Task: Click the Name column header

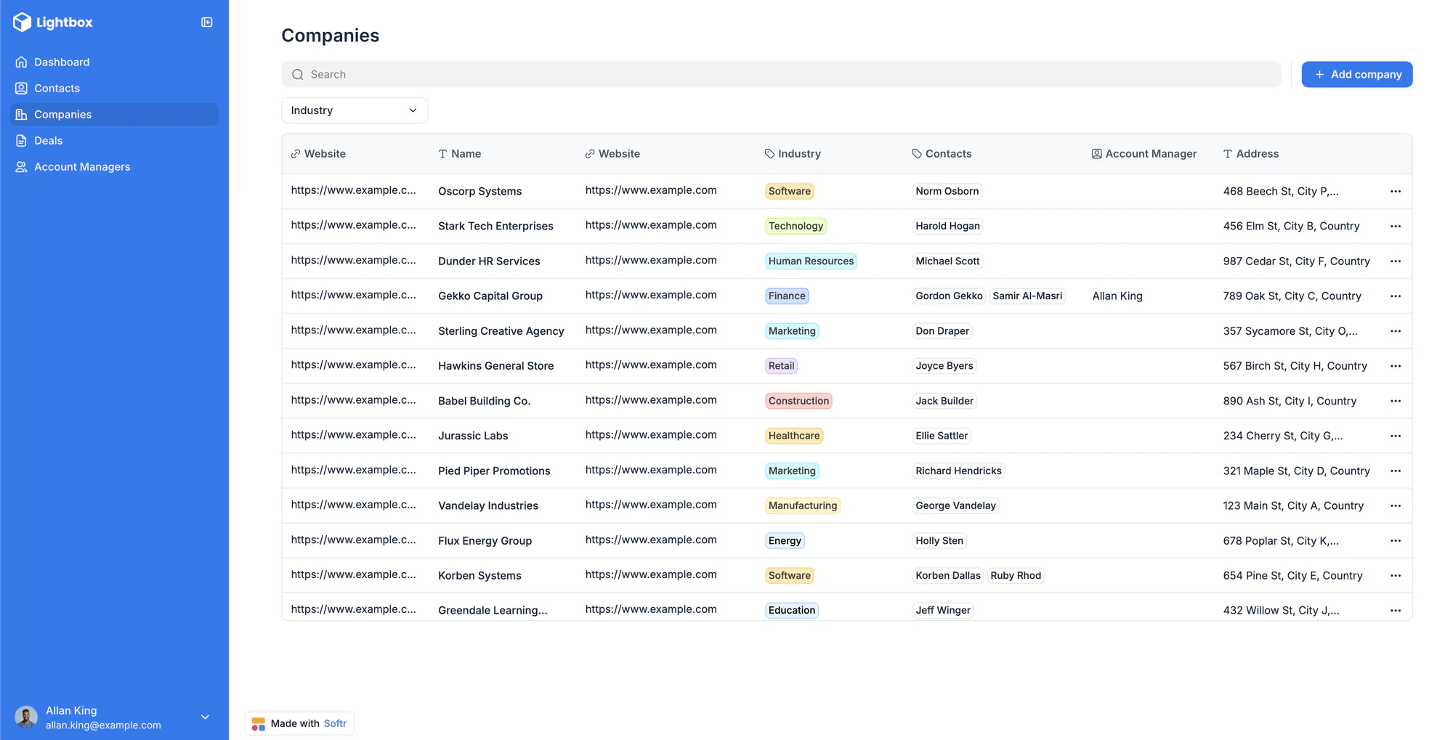Action: click(459, 154)
